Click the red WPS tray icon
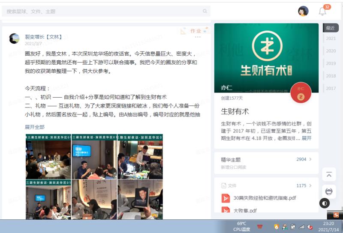This screenshot has height=233, width=343. click(x=260, y=227)
